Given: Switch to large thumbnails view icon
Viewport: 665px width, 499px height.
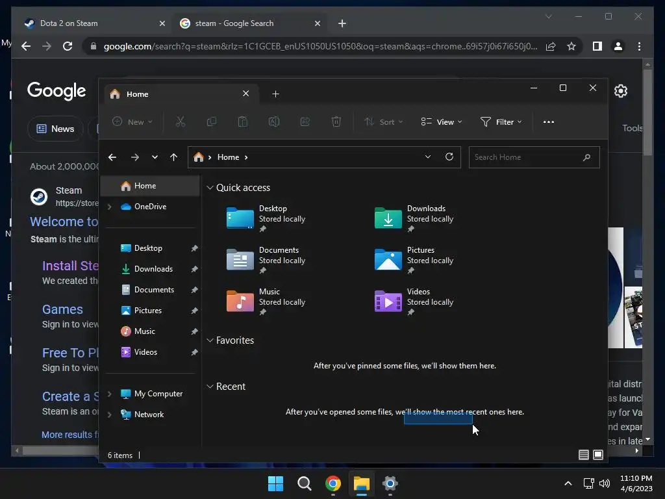Looking at the screenshot, I should (x=598, y=455).
